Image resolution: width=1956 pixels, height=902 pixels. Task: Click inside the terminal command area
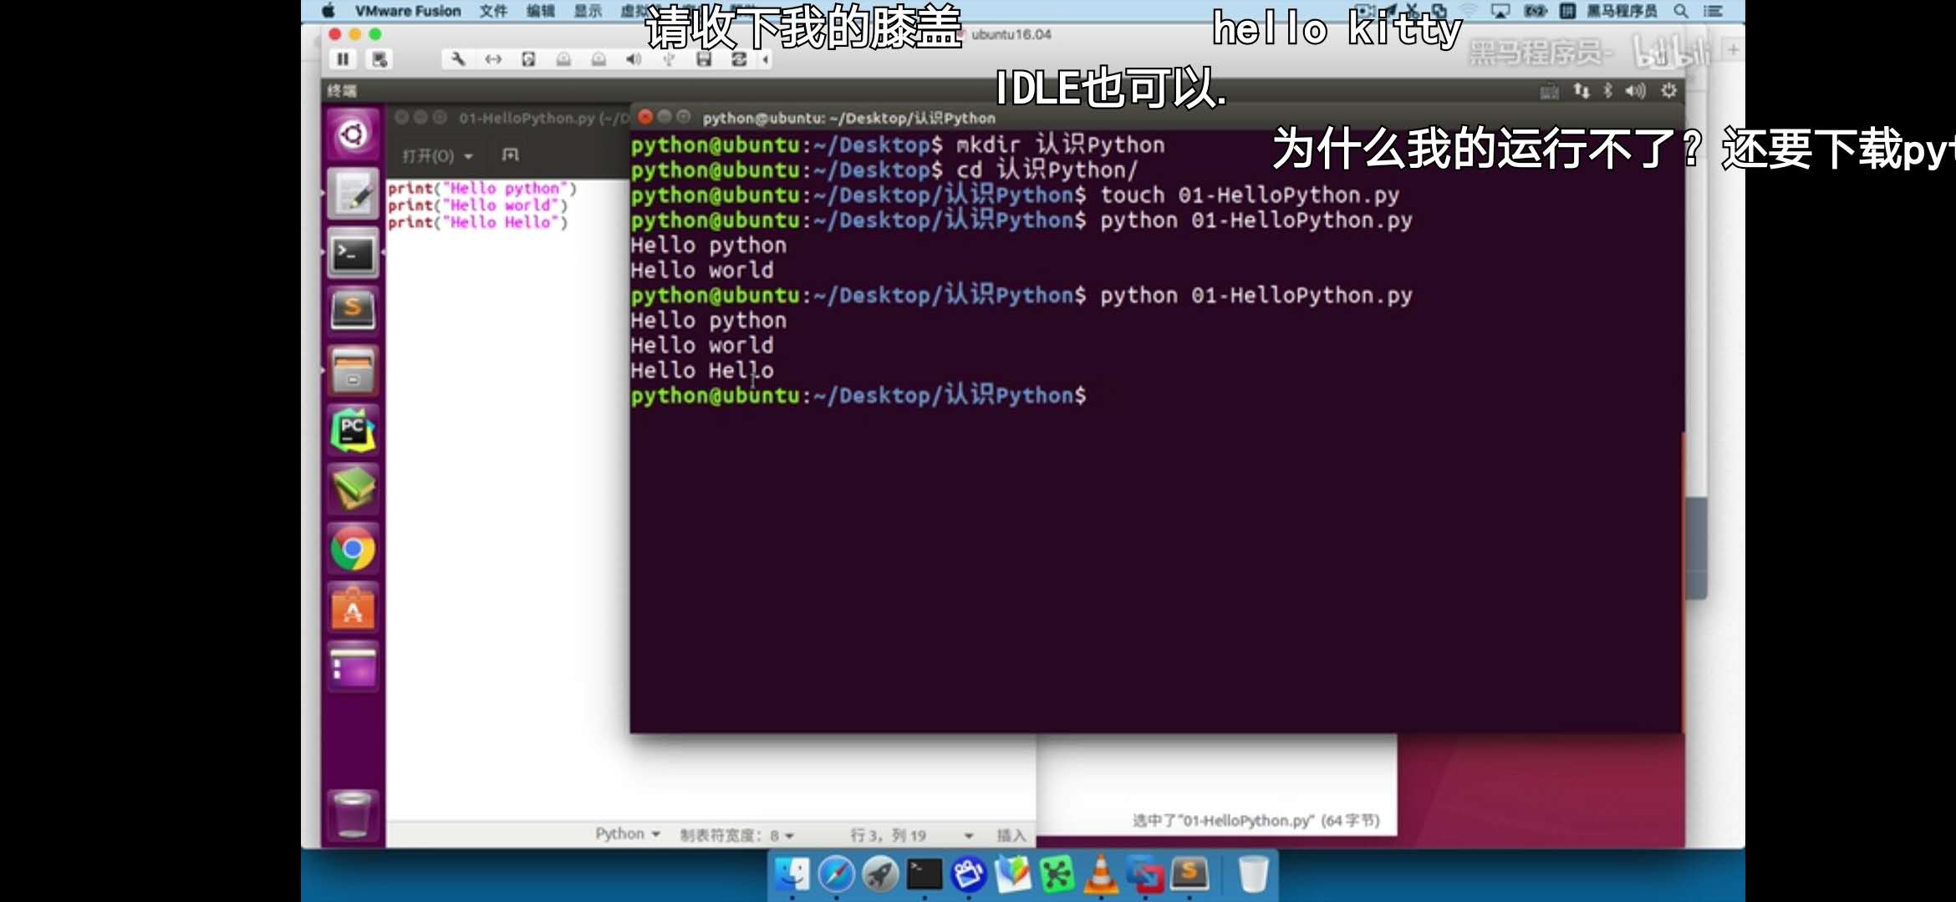(x=1154, y=543)
